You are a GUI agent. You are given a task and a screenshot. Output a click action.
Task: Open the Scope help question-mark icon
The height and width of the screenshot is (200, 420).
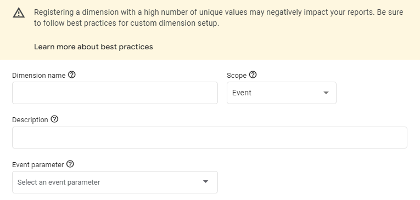(x=253, y=75)
